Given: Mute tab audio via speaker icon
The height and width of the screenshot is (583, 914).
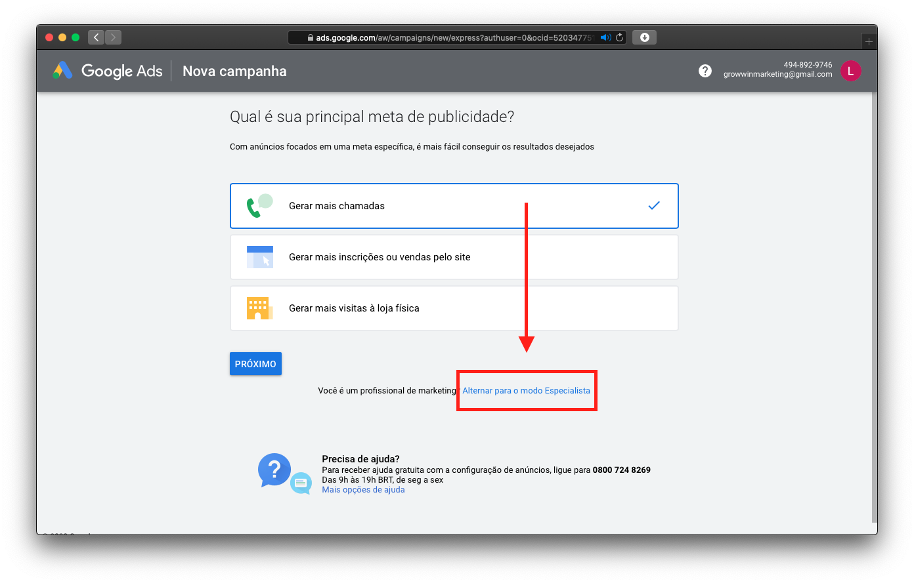Looking at the screenshot, I should pyautogui.click(x=605, y=37).
